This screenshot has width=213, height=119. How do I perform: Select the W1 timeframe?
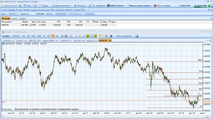(x=57, y=36)
